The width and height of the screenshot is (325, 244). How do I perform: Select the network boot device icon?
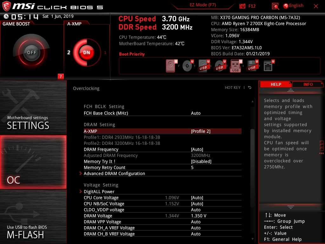269,66
